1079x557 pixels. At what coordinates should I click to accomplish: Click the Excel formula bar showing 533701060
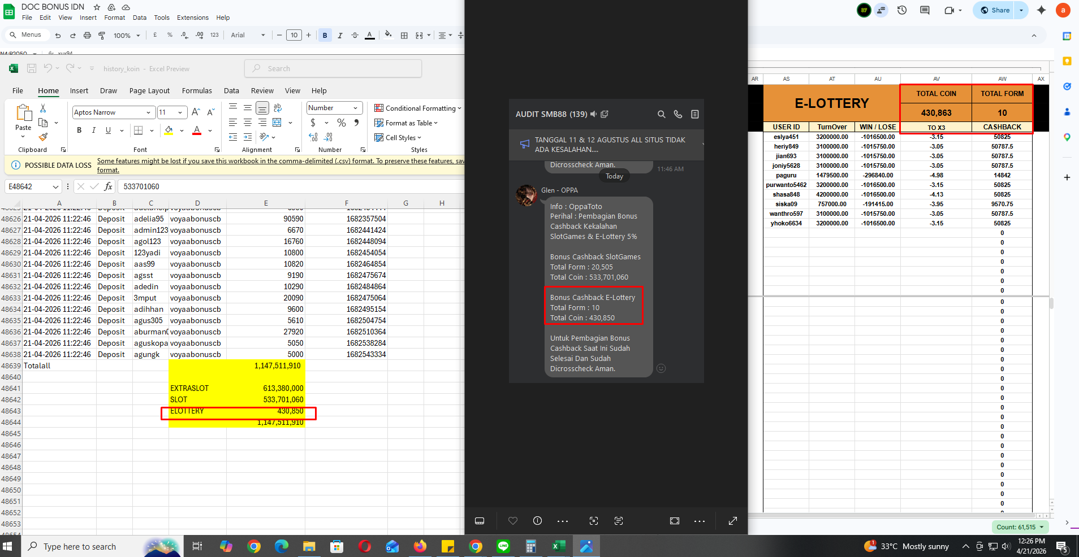291,186
